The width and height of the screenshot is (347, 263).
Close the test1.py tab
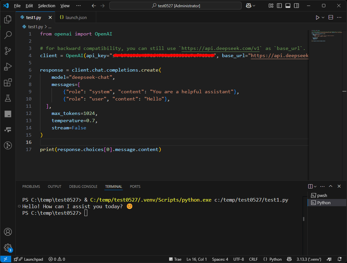tap(50, 17)
